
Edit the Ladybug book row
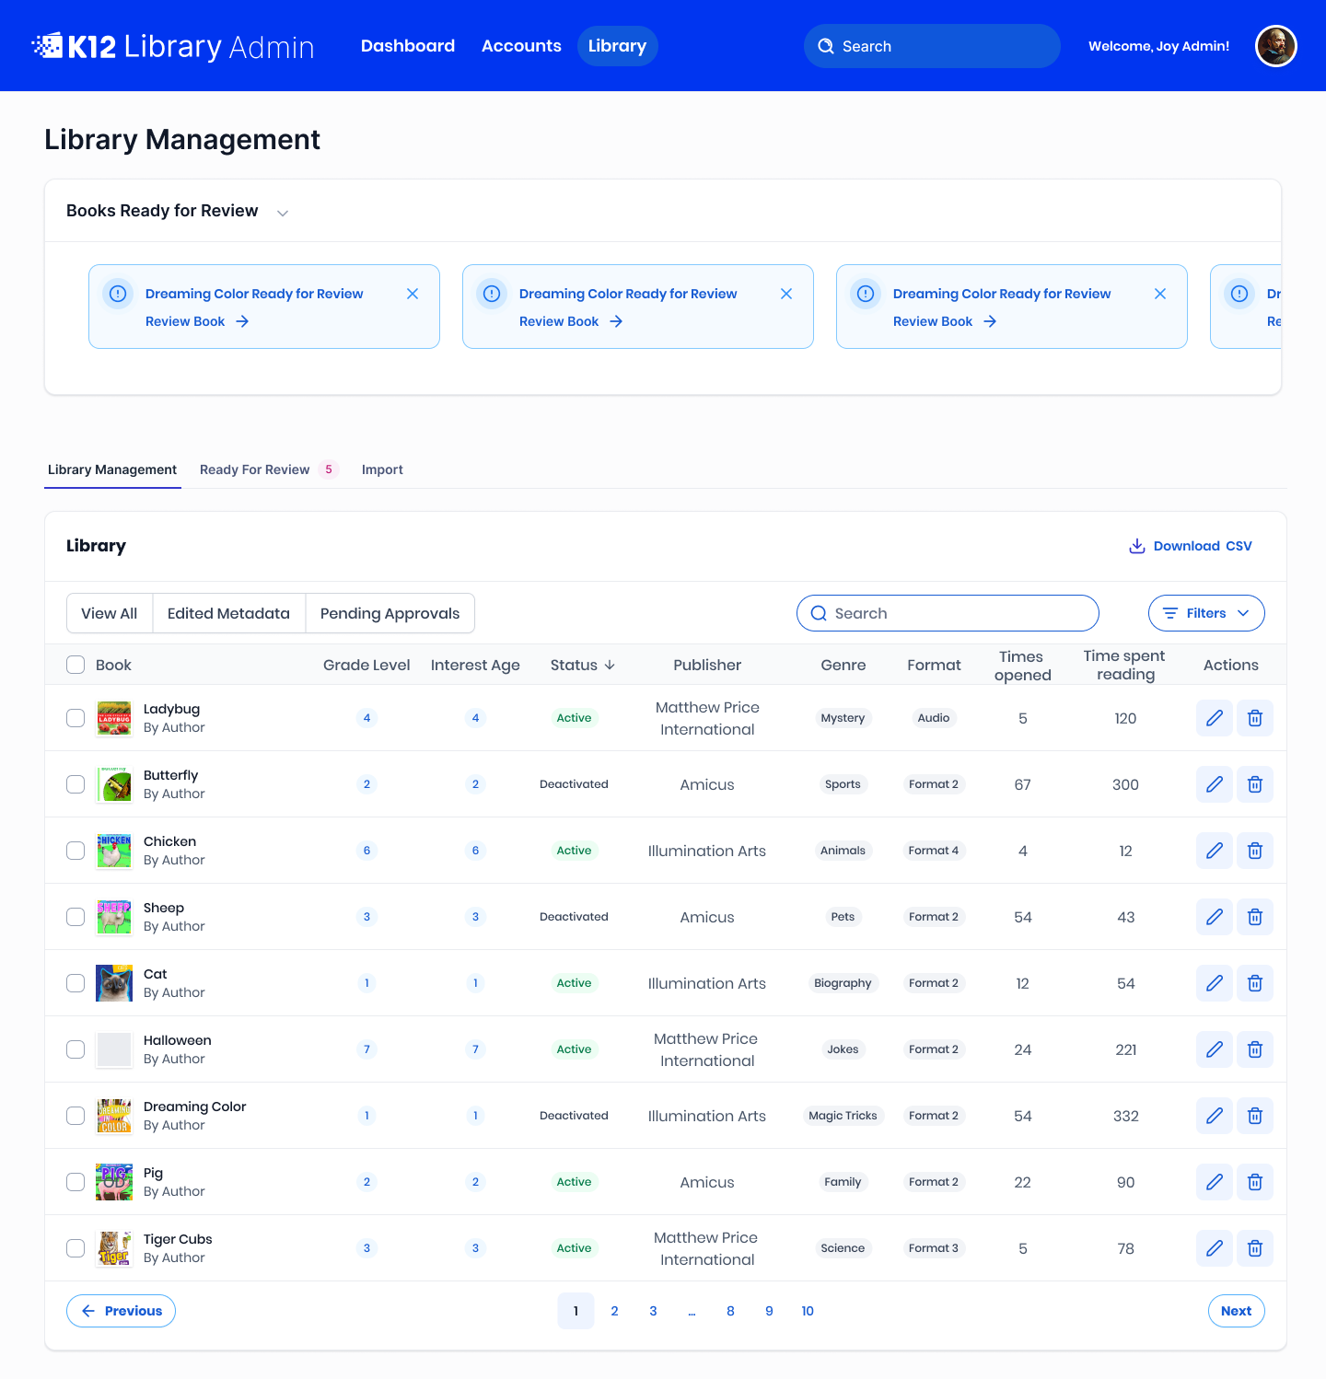1215,718
